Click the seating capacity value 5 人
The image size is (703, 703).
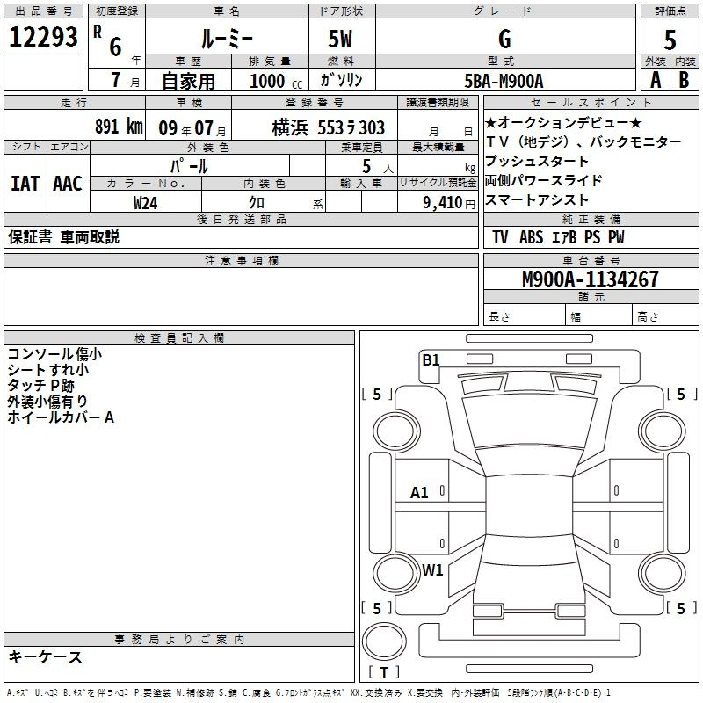(x=378, y=166)
